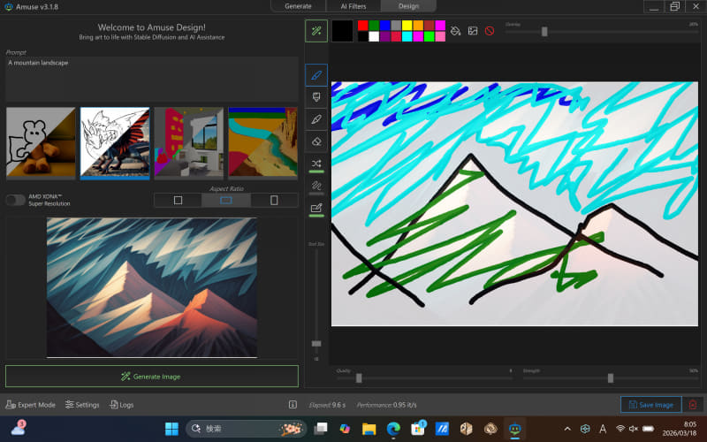
Task: Select the landscape aspect ratio
Action: [x=226, y=200]
